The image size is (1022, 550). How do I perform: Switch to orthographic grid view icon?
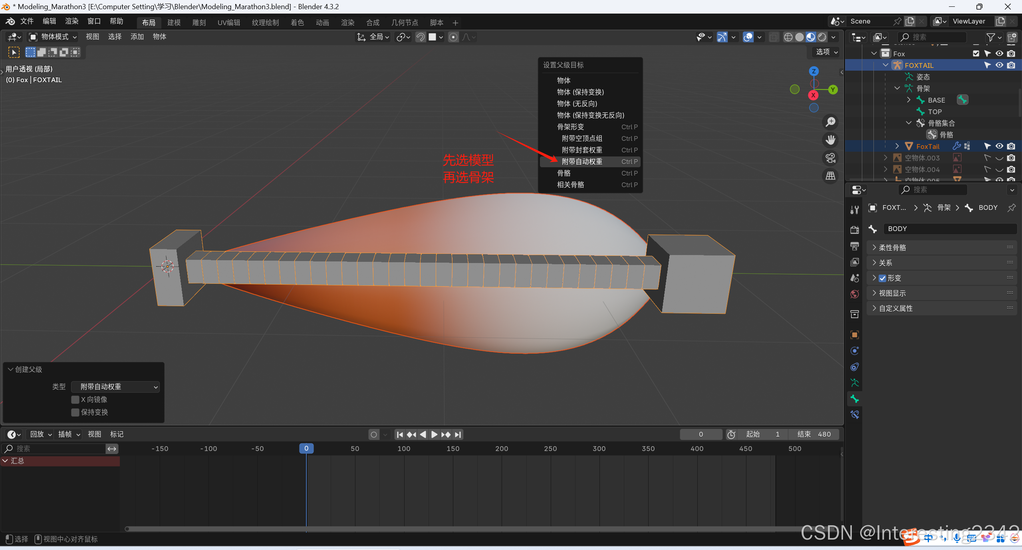pyautogui.click(x=831, y=176)
